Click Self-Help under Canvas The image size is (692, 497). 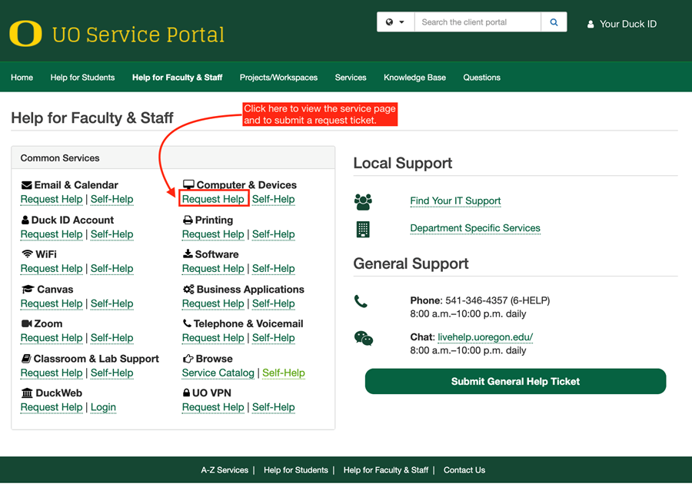pos(112,303)
